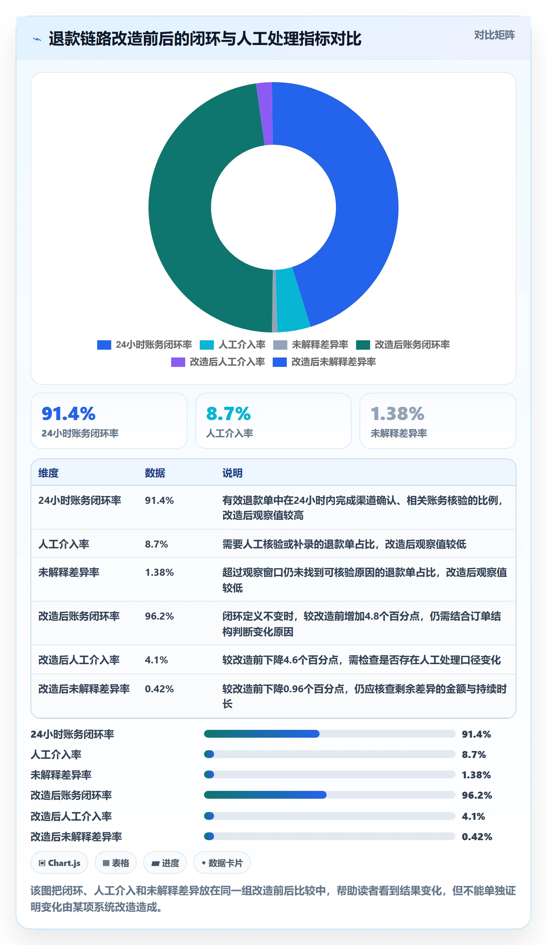
Task: Select table row cell 改造后未解释差异率
Action: 84,689
